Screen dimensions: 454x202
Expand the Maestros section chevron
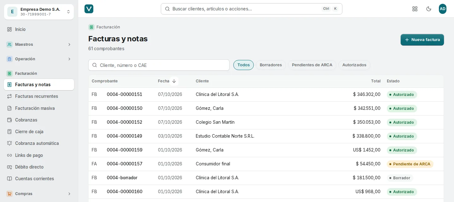(x=69, y=45)
